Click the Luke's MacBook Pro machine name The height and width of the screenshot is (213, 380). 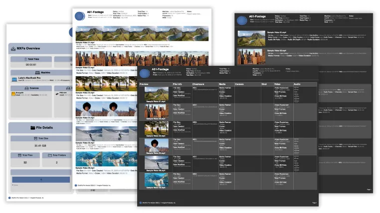tap(29, 78)
